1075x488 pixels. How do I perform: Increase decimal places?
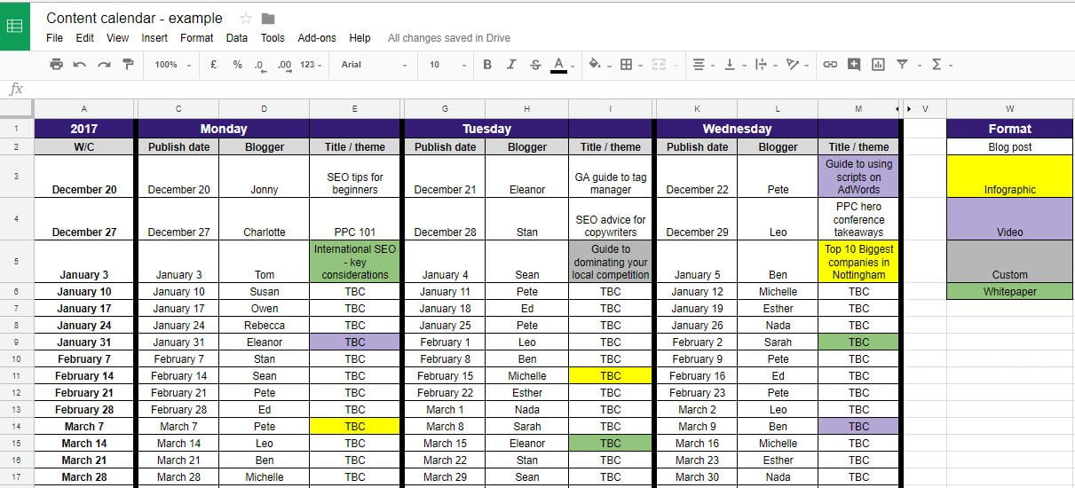(x=284, y=64)
